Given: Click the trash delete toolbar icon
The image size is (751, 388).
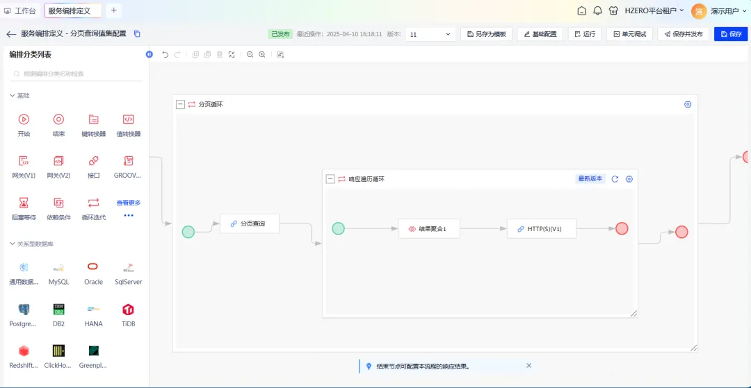Looking at the screenshot, I should point(219,54).
